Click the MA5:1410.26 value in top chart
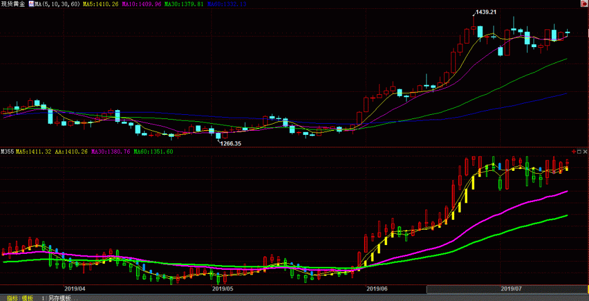 (100, 4)
